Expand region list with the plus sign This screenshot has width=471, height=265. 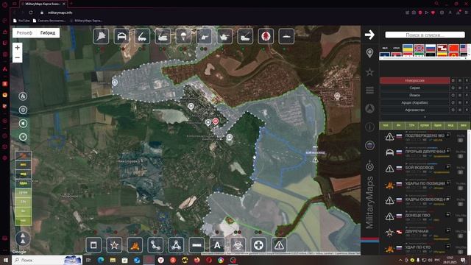(x=425, y=117)
